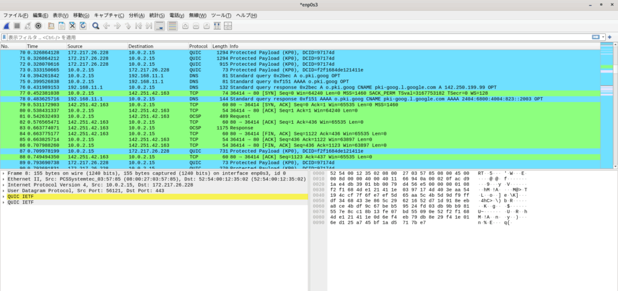Select packet 77 TCP SYN row
This screenshot has height=291, width=618.
coord(300,93)
